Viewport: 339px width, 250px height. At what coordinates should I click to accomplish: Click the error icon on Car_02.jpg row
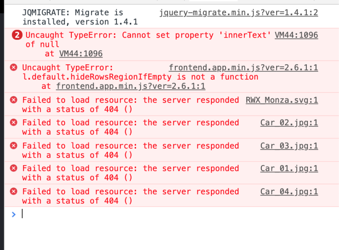tap(14, 123)
